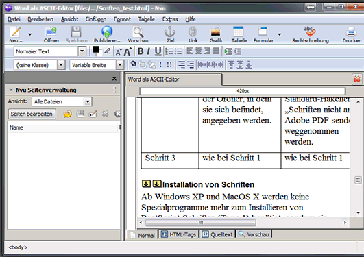Center align text

(198, 51)
